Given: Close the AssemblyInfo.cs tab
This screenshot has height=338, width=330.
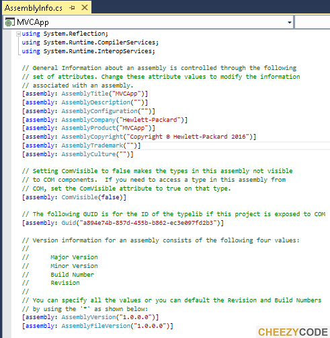Looking at the screenshot, I should point(85,7).
